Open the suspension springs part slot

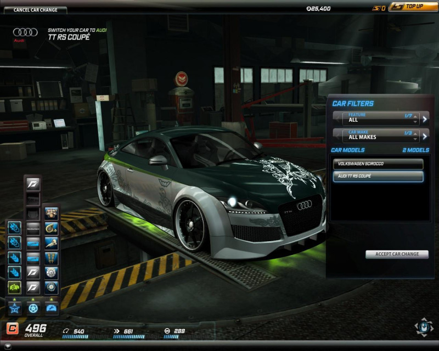pyautogui.click(x=51, y=258)
